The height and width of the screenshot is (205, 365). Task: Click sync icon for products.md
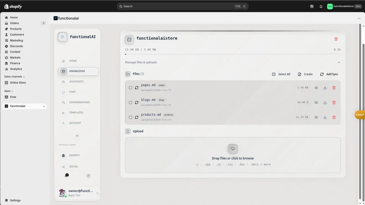tap(136, 118)
